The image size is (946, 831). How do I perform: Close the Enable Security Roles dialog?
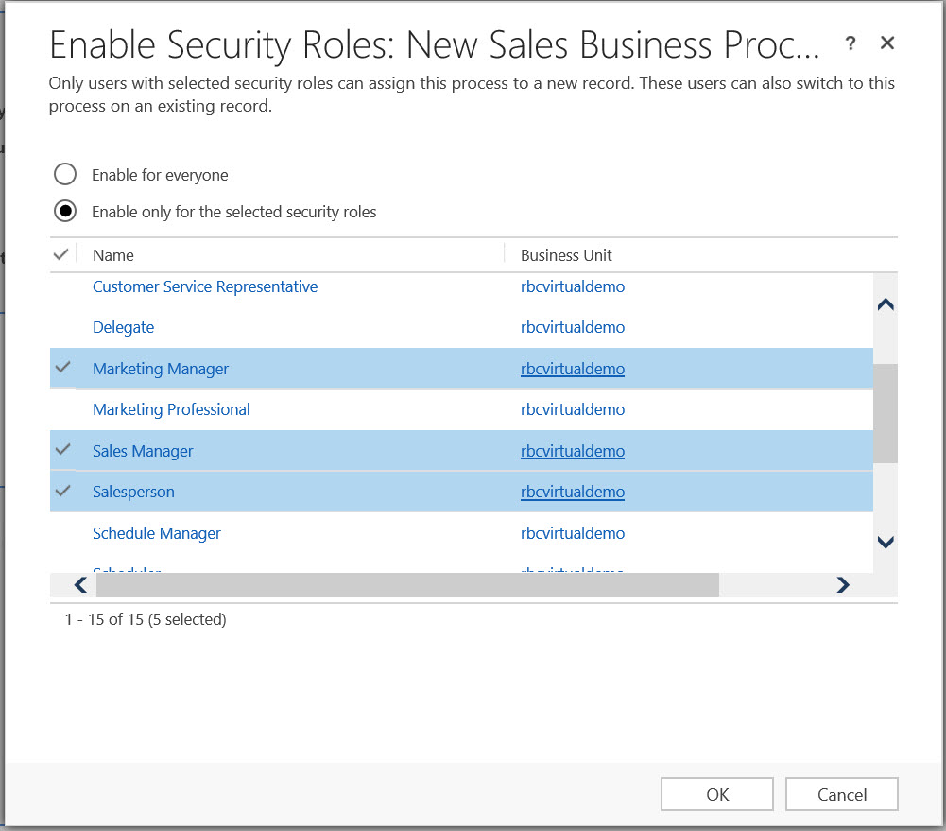[x=886, y=43]
